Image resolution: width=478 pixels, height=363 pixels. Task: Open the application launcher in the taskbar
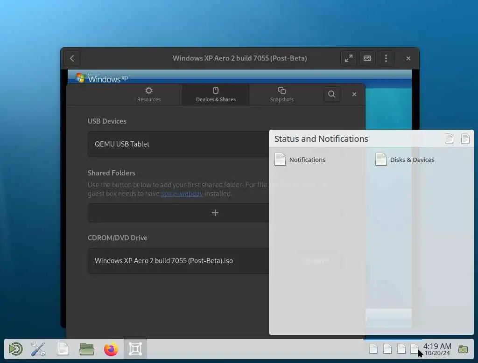coord(15,349)
